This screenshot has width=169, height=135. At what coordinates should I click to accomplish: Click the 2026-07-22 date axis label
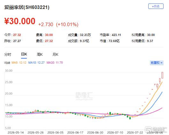point(135,132)
